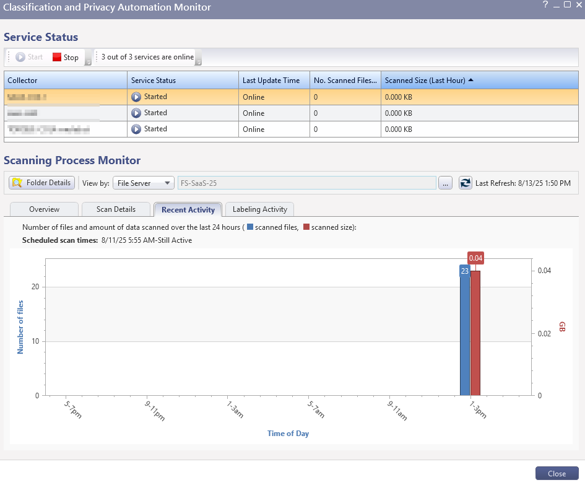Click the Start service play icon
This screenshot has height=485, width=585.
click(x=20, y=57)
